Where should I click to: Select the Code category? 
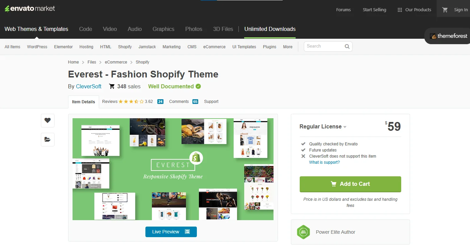pyautogui.click(x=85, y=29)
